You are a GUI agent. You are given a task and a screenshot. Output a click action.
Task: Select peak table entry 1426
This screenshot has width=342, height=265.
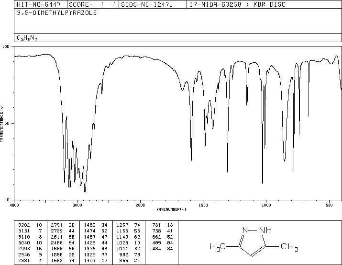(89, 242)
